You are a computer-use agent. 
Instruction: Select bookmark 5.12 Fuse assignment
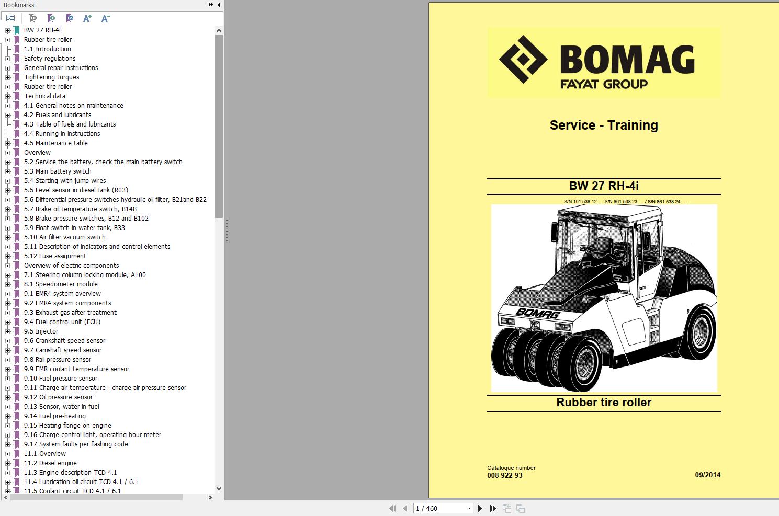point(55,256)
